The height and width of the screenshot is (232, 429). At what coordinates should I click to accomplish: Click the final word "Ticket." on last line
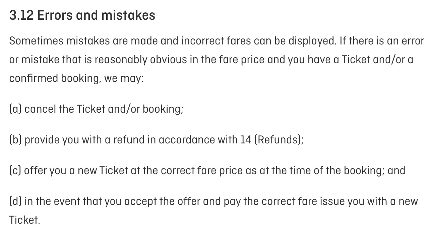pos(24,220)
